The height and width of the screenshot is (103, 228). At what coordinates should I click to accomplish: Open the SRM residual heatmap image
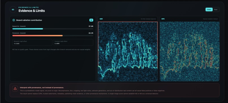(x=128, y=51)
